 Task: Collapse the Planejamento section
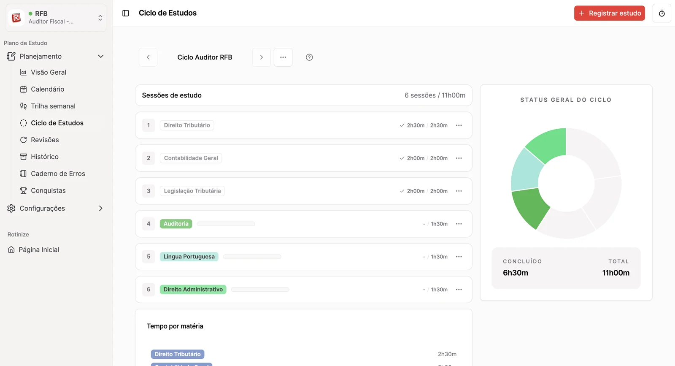56,56
